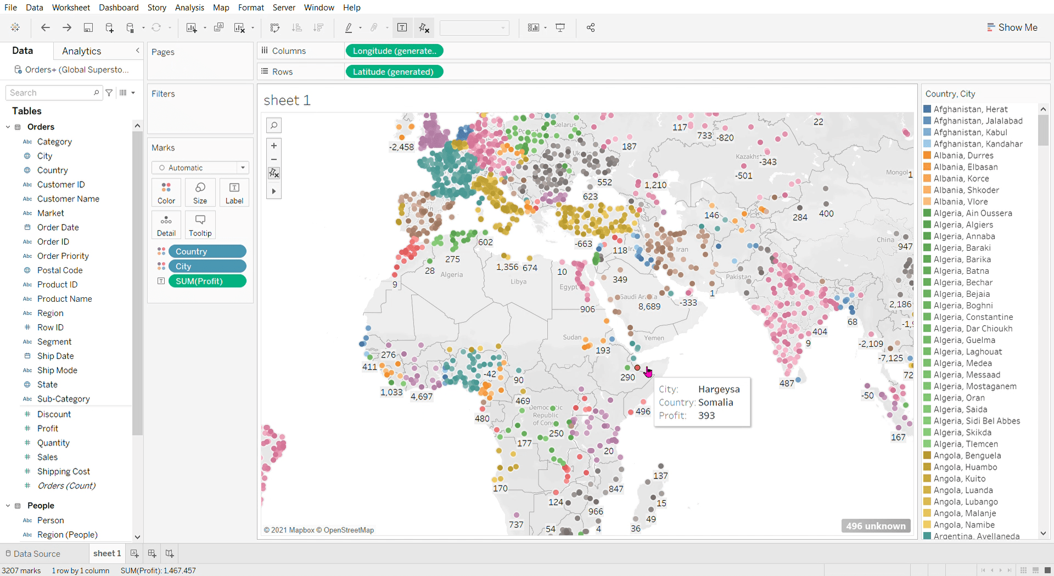Click Angola, Benguela legend swatch
Viewport: 1054px width, 576px height.
click(x=927, y=455)
